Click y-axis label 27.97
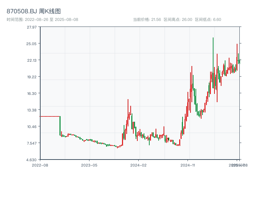 pyautogui.click(x=32, y=27)
